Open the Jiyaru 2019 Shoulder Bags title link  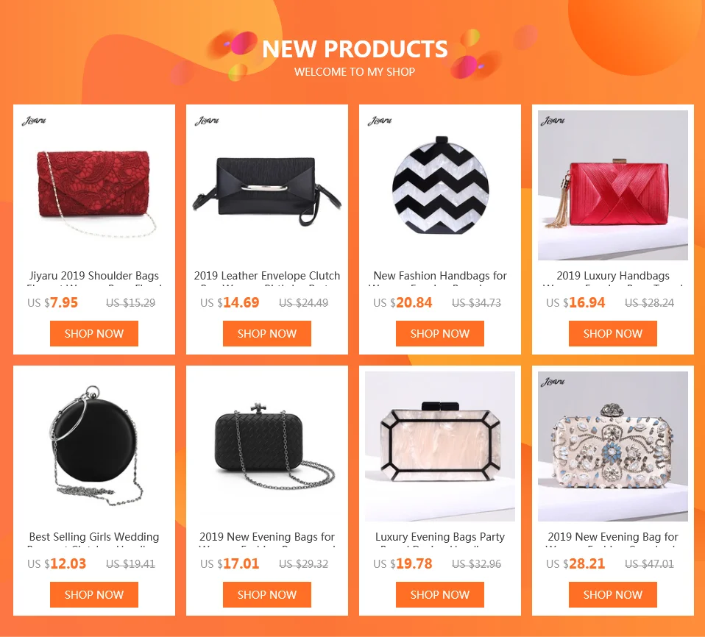(94, 276)
